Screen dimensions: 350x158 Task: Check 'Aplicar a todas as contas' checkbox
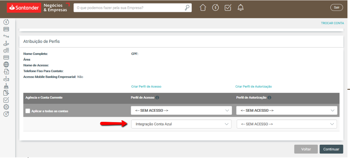28,111
